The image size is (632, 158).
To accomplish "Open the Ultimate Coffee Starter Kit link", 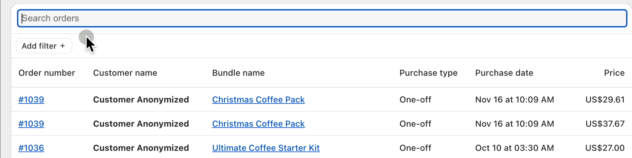I will tap(266, 148).
